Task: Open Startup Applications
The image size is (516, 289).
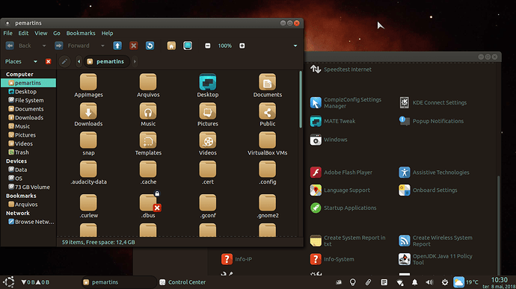Action: (343, 208)
